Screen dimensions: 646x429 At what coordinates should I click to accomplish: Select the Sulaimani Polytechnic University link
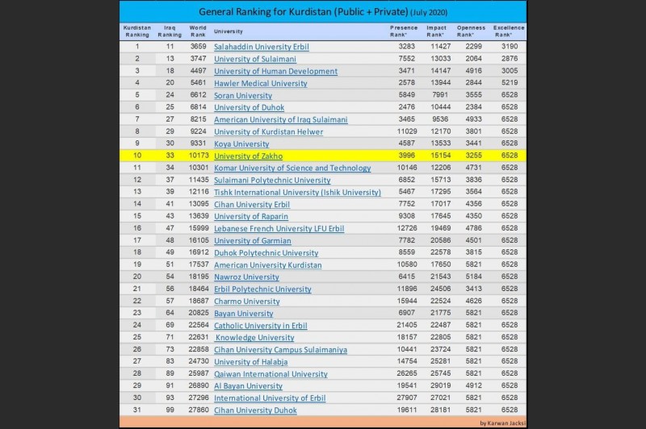point(272,180)
